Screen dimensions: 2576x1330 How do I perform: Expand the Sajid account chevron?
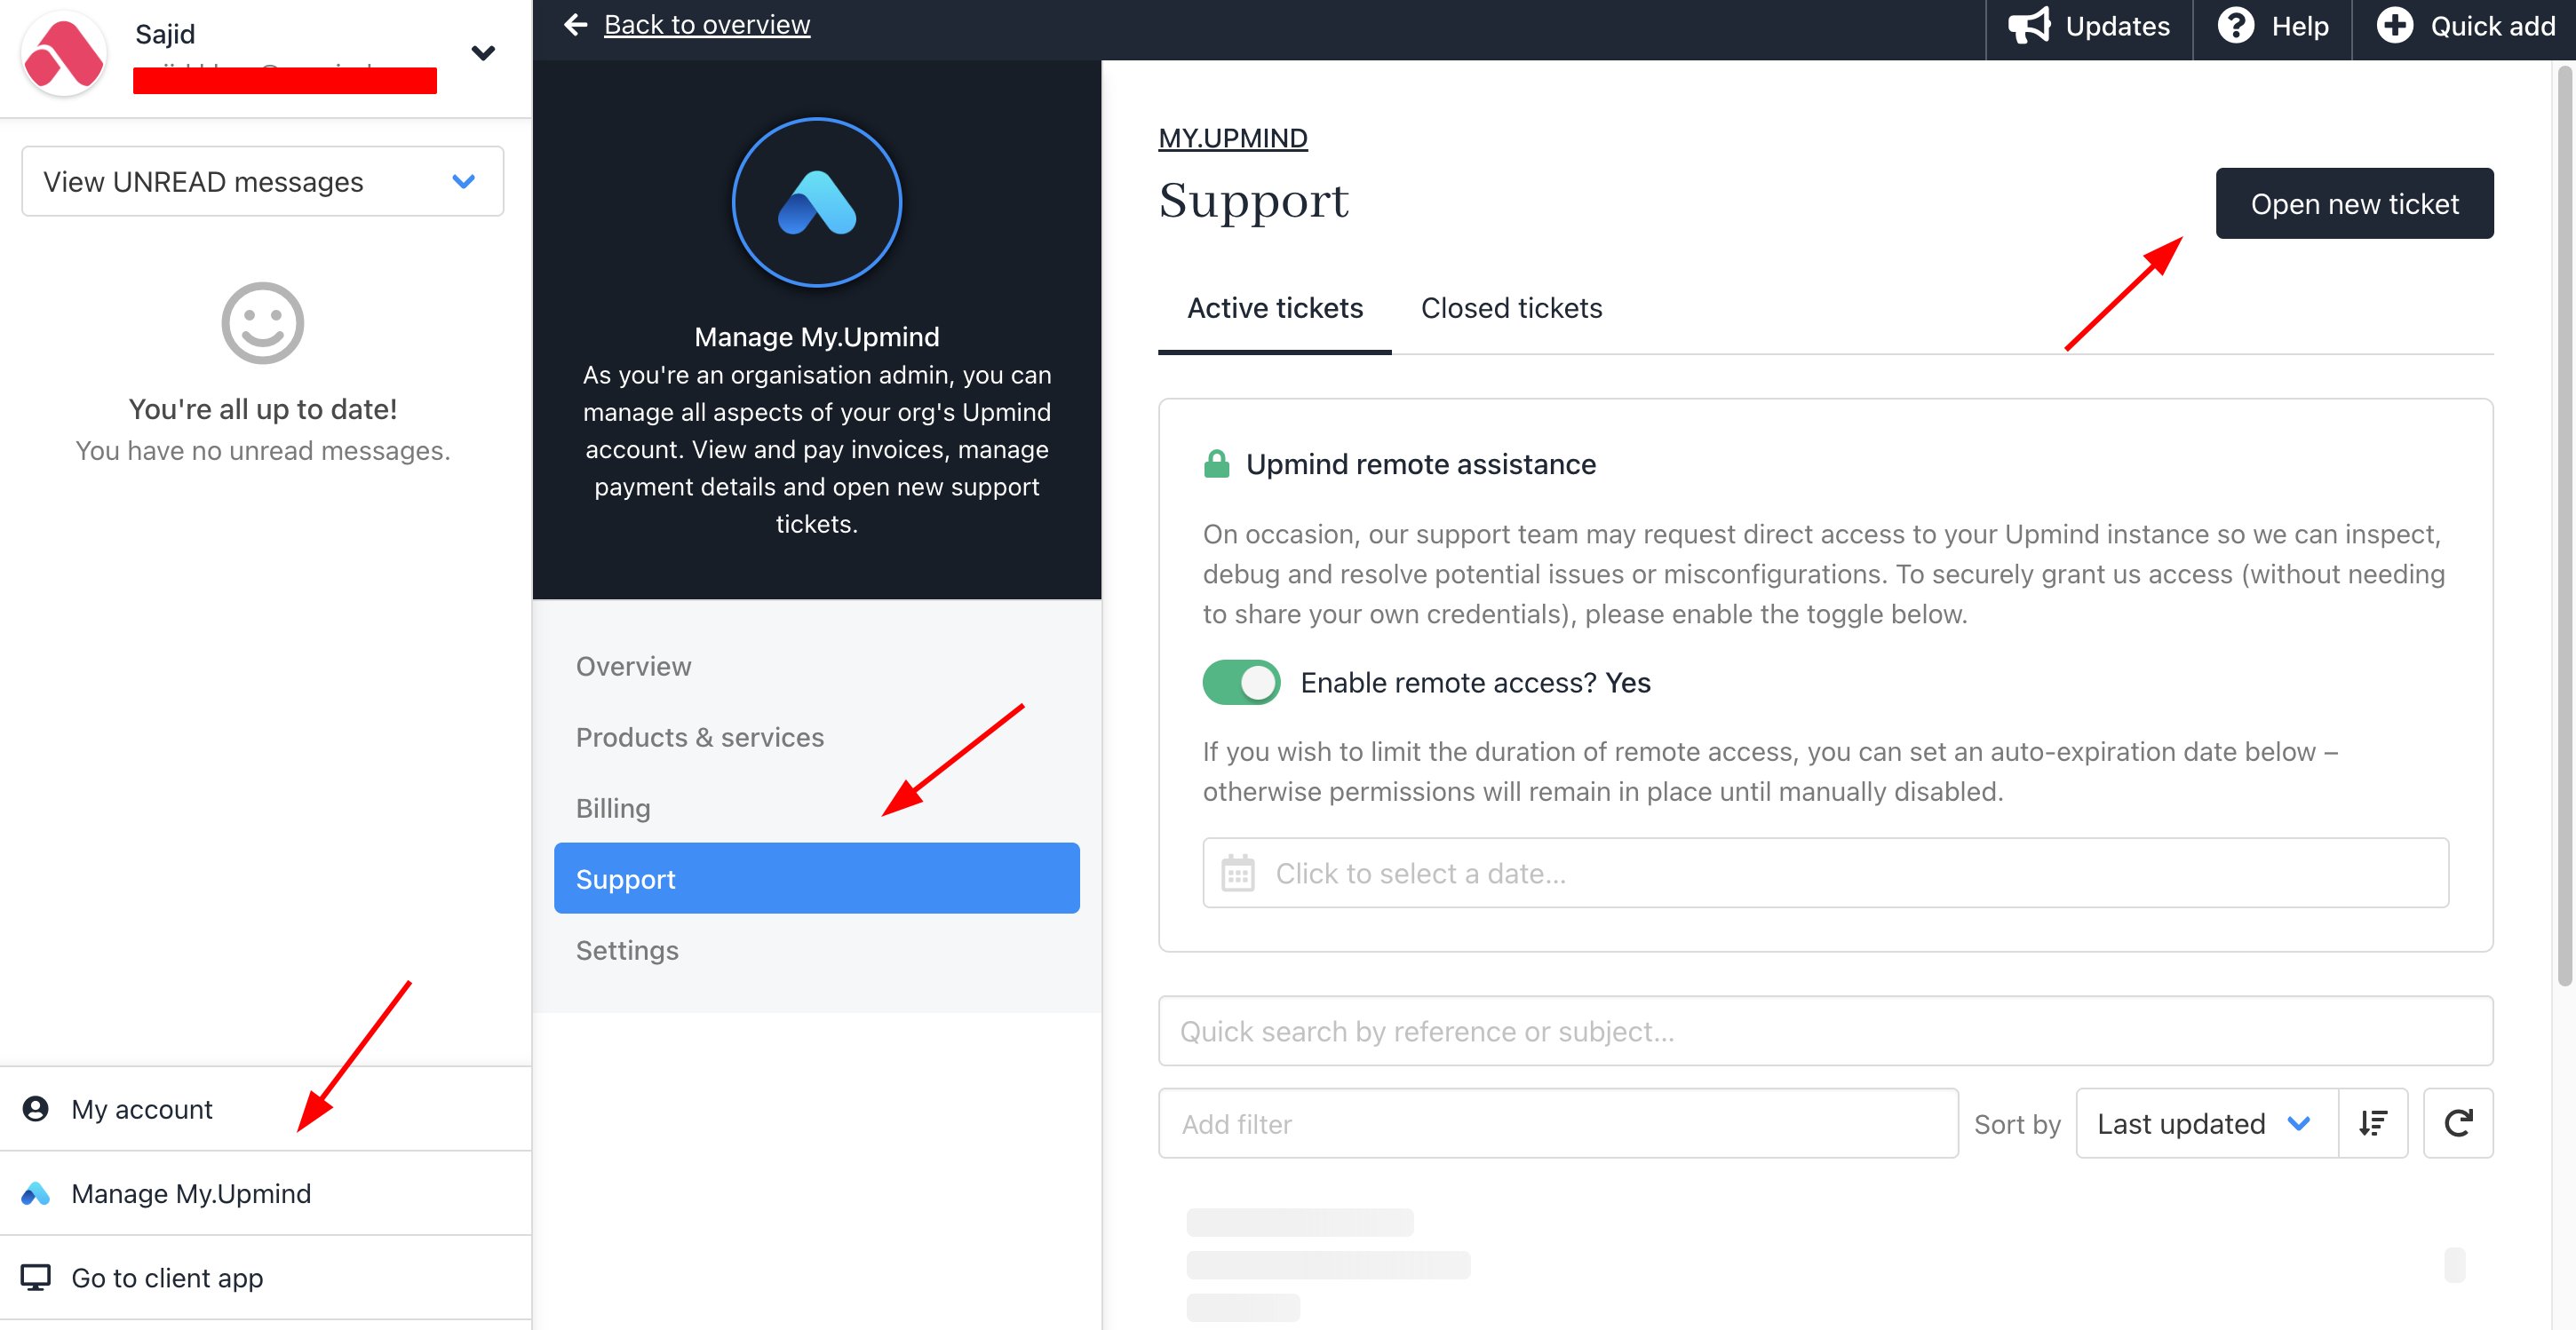pos(483,53)
